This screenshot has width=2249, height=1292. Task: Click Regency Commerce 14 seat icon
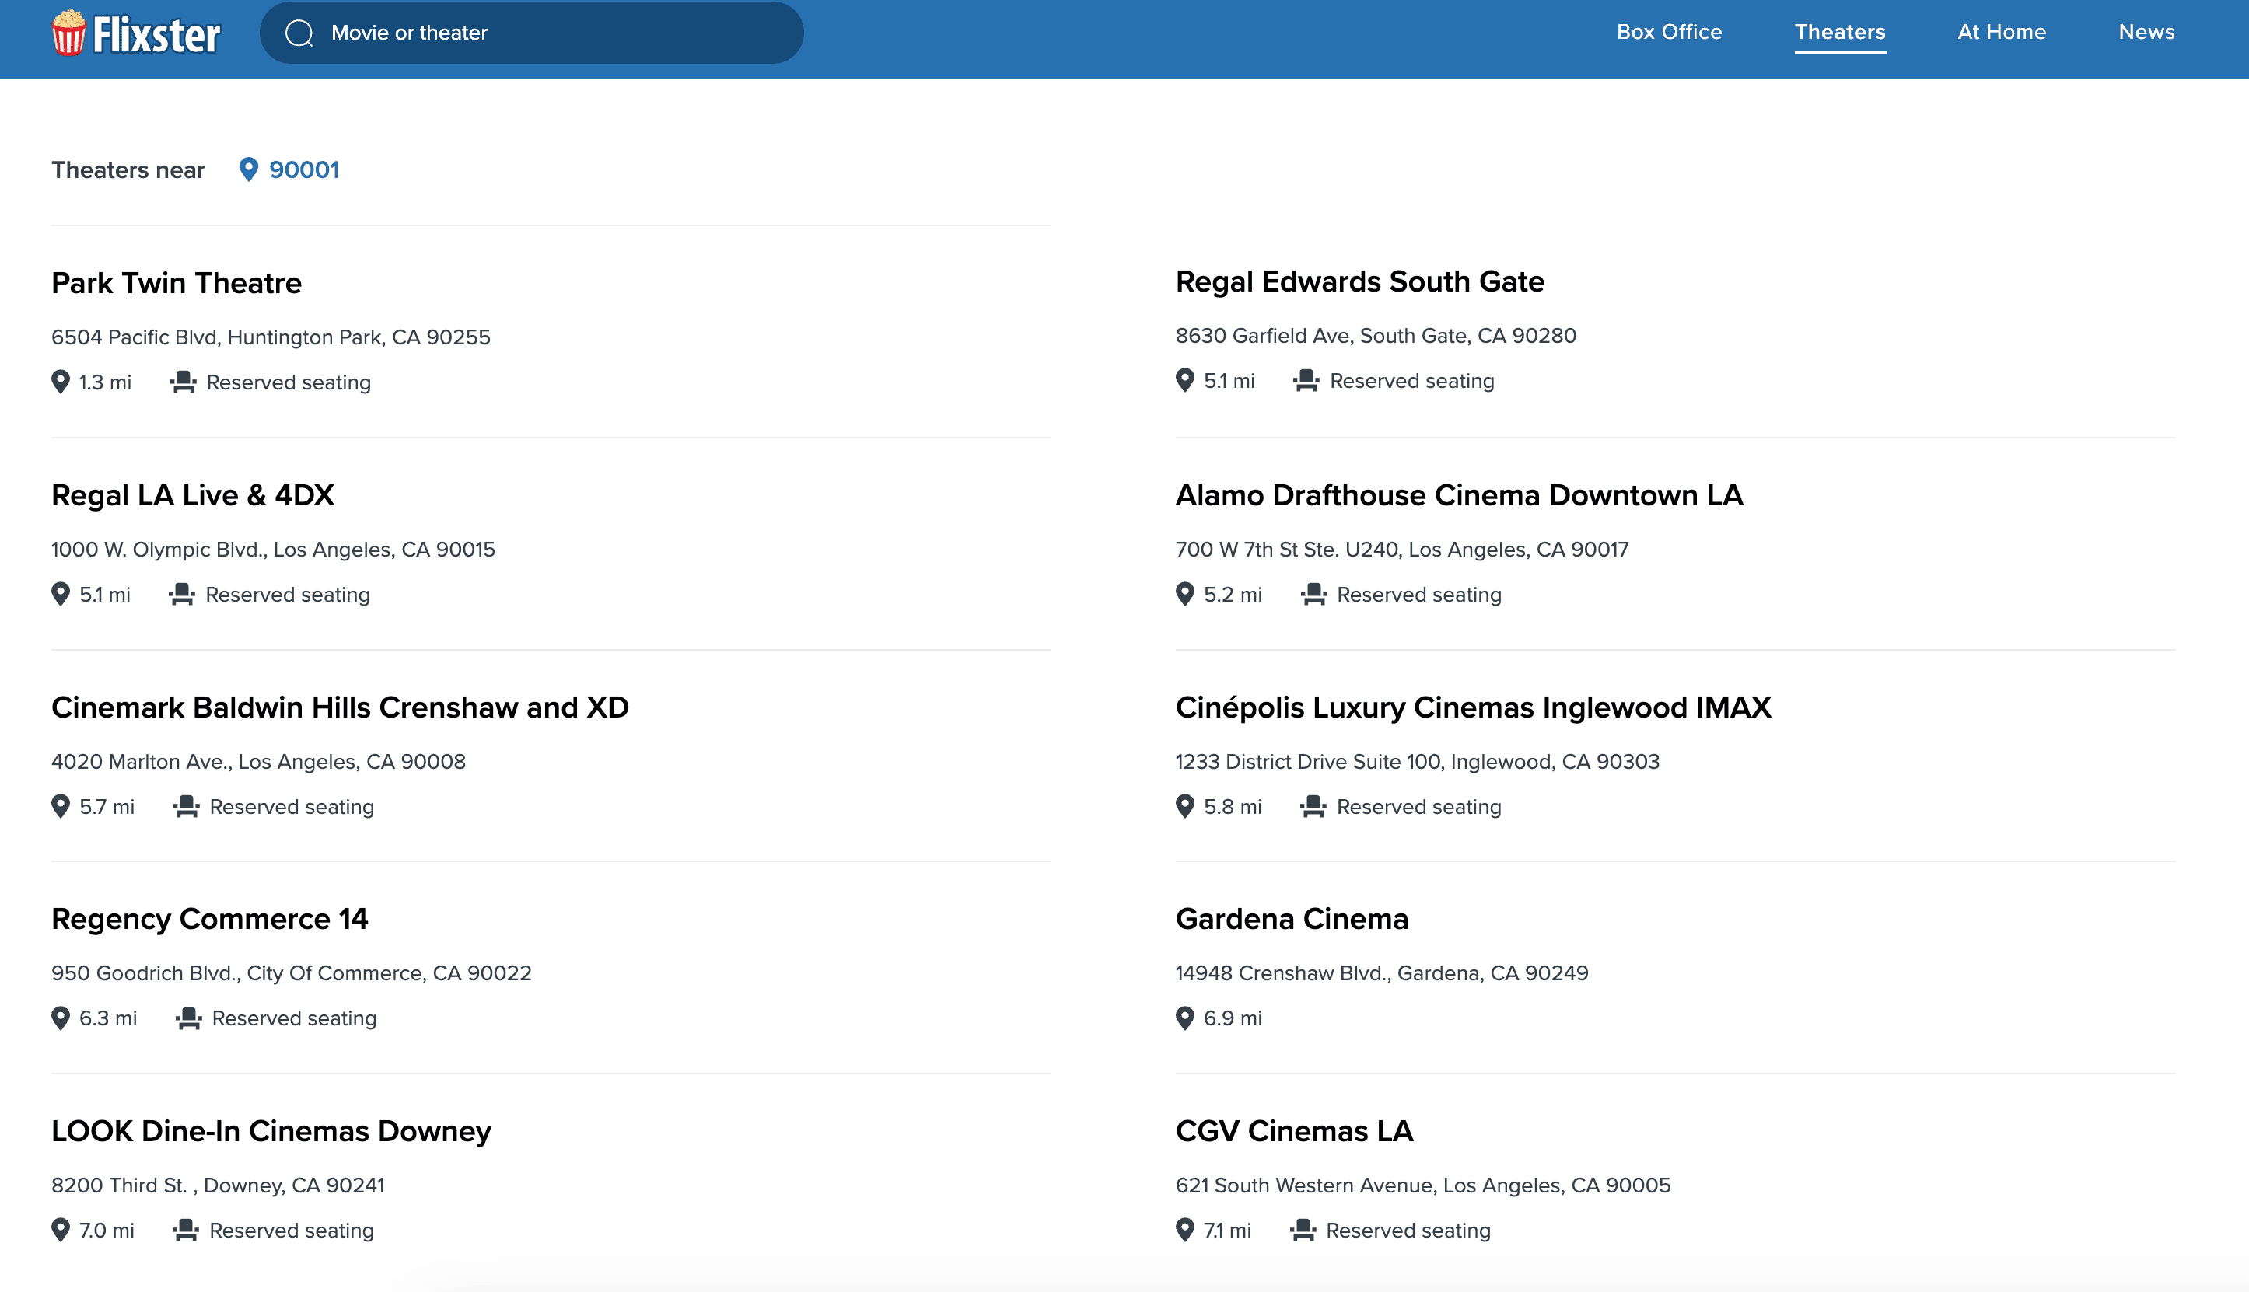[188, 1018]
